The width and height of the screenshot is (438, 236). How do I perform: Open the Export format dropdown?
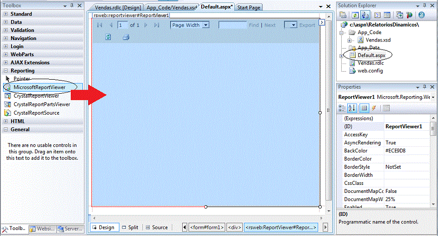[290, 25]
